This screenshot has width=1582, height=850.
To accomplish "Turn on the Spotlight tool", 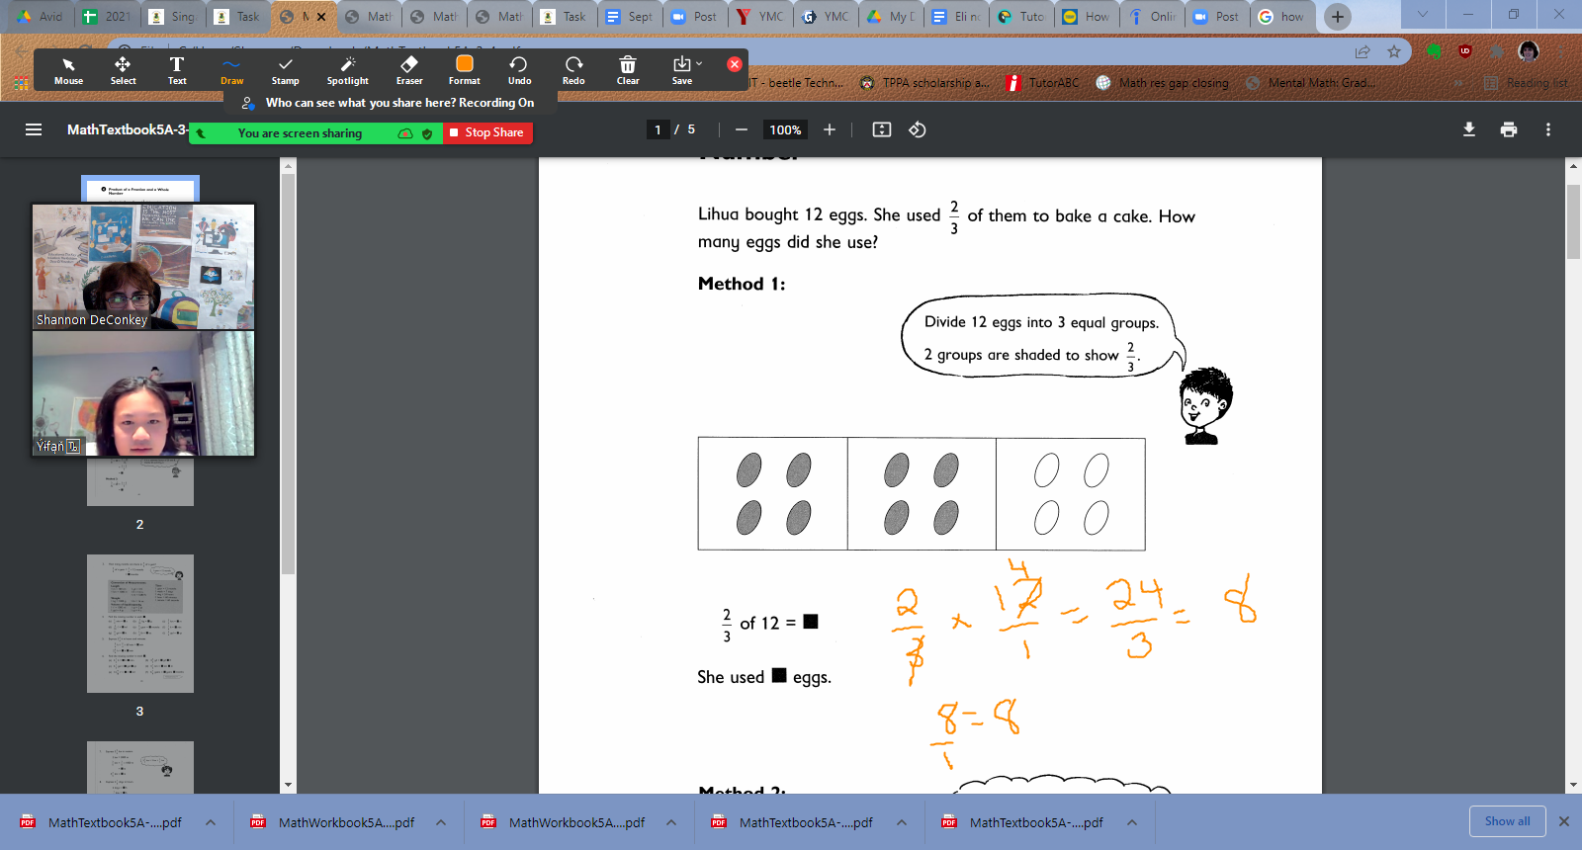I will (347, 70).
